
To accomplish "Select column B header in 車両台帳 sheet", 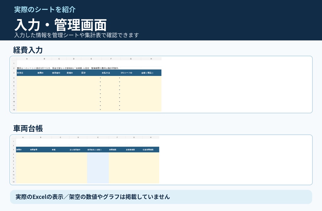I will click(41, 138).
